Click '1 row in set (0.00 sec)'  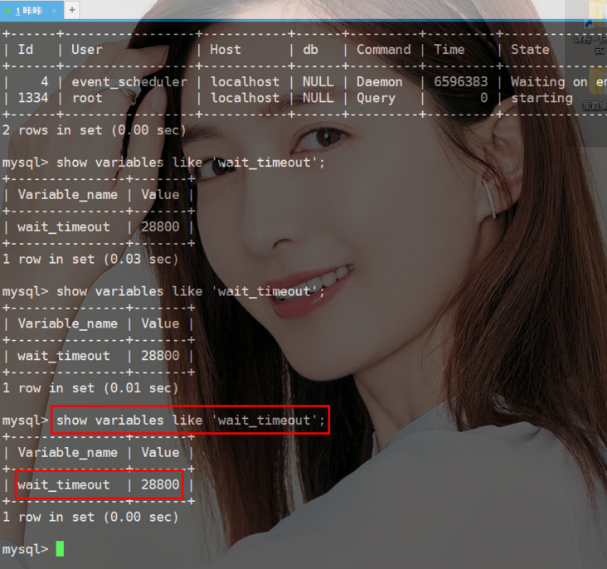(x=90, y=517)
